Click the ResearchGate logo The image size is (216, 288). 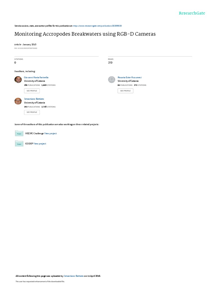[x=192, y=13]
